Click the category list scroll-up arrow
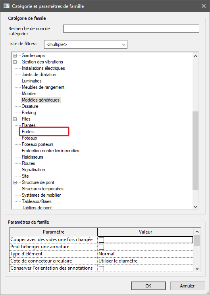This screenshot has height=295, width=210. (195, 56)
